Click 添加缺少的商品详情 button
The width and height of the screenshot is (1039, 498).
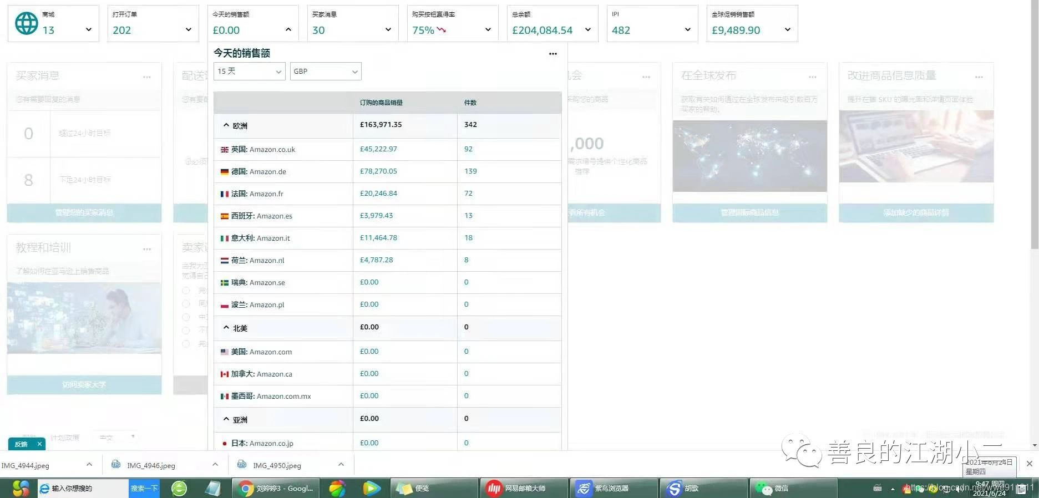[916, 213]
